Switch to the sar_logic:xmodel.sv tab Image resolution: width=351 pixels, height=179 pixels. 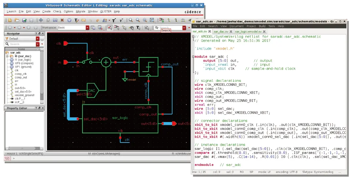pos(248,31)
